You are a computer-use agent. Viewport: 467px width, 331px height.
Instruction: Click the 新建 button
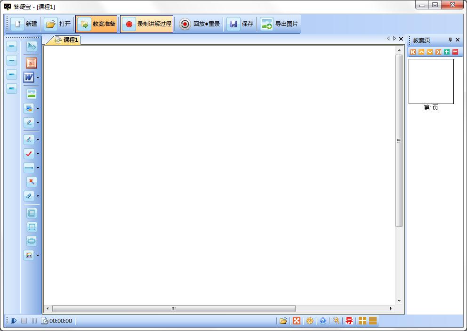(24, 24)
